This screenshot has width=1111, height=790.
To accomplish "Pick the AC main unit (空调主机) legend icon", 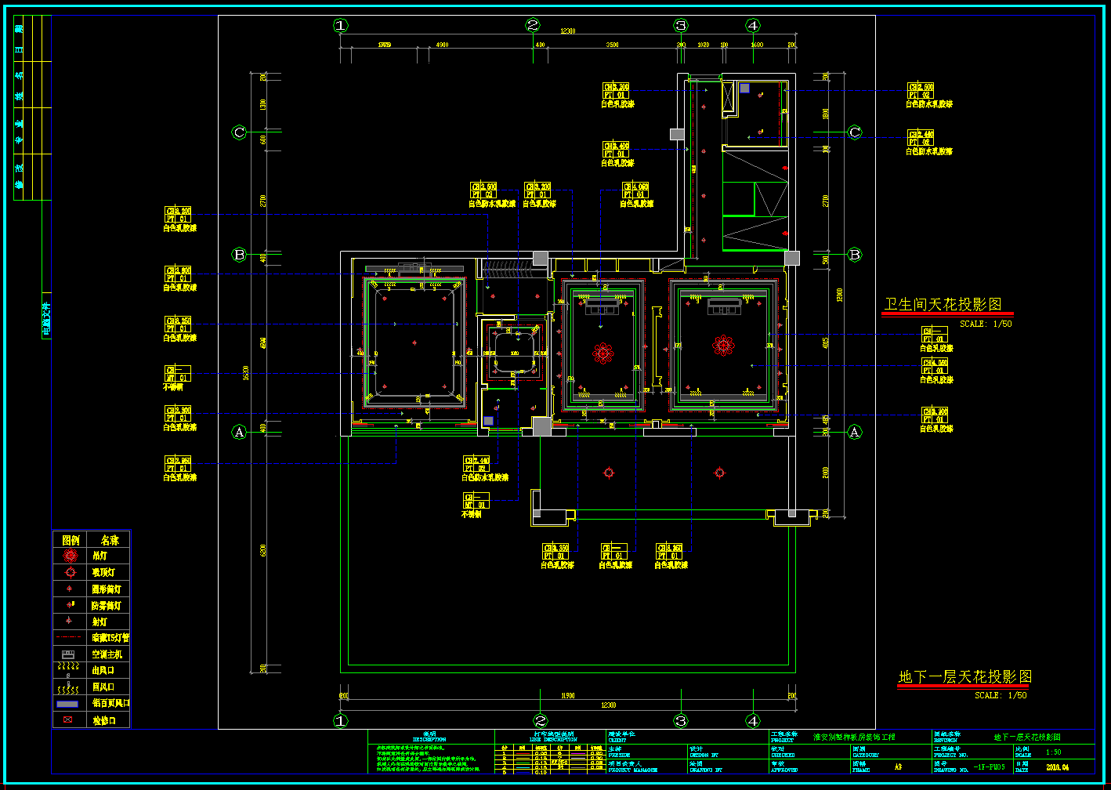I will [x=68, y=654].
